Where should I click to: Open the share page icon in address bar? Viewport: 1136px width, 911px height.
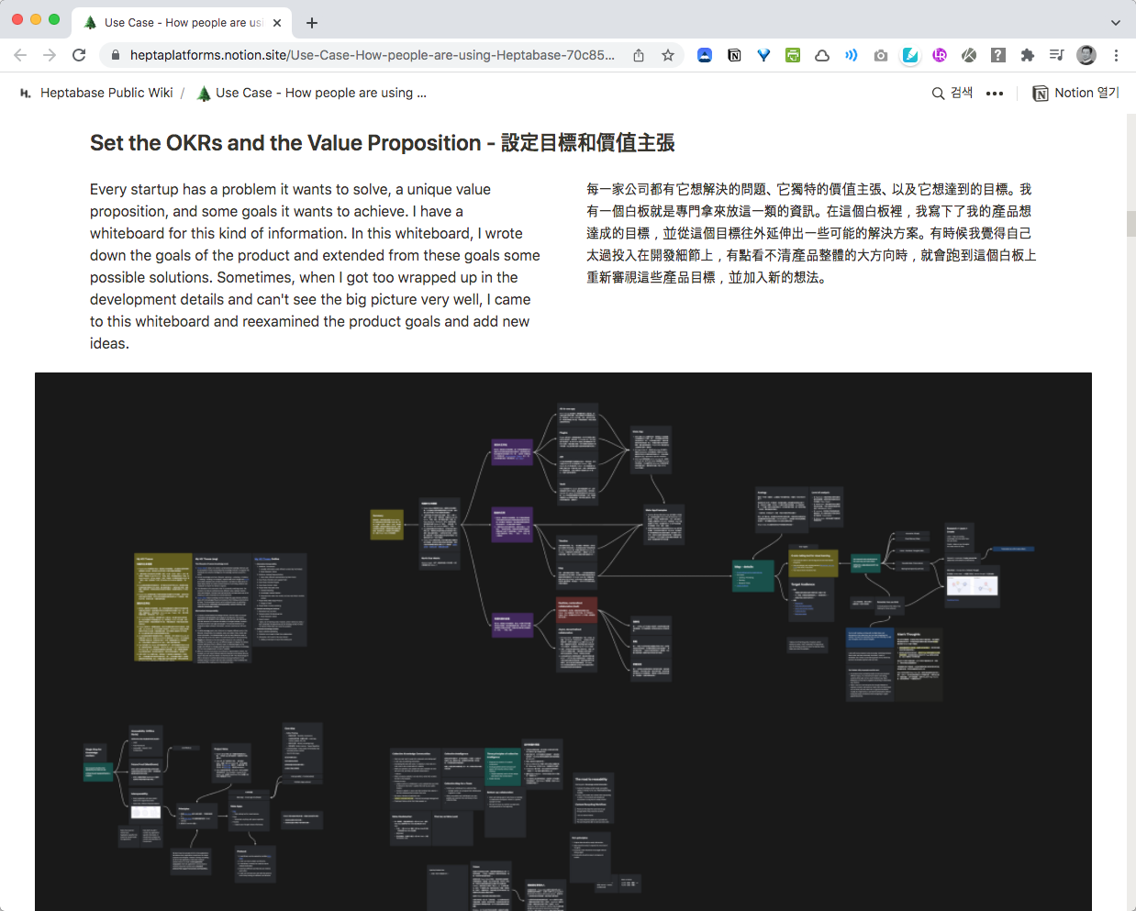639,55
